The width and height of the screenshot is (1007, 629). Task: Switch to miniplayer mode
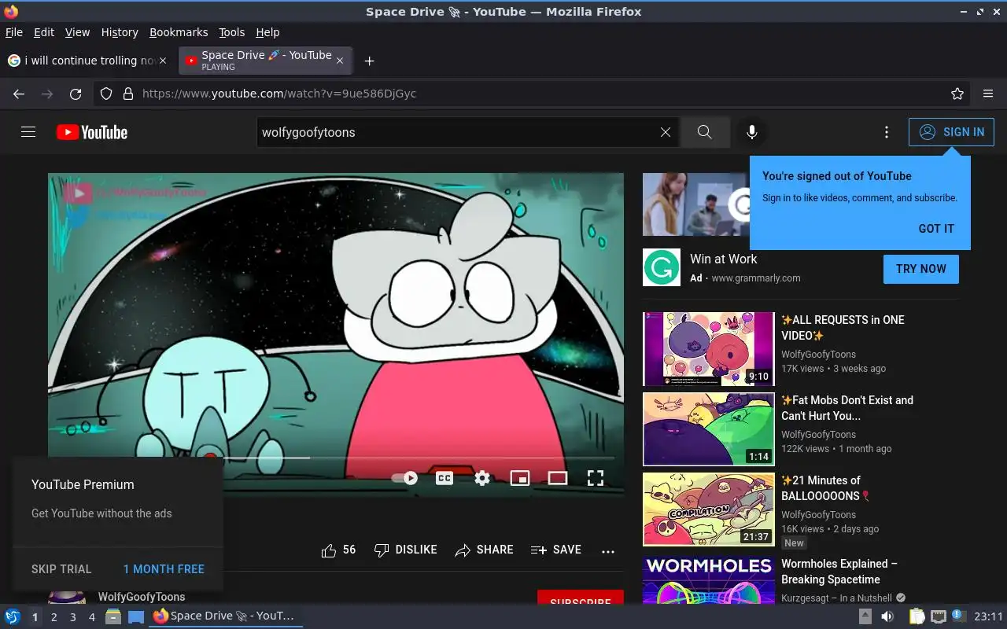pyautogui.click(x=520, y=478)
